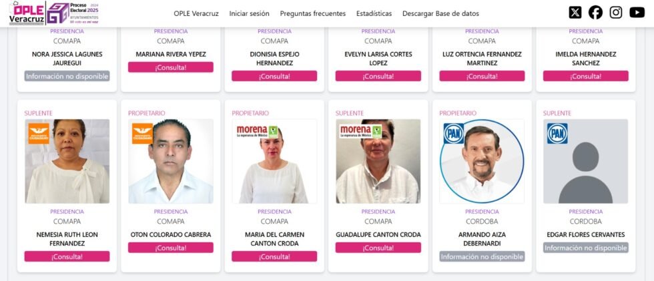Screen dimensions: 654x281
Task: Click ¡Consulta! for Nemesia Ruth Leon Fernandez
Action: coord(67,256)
